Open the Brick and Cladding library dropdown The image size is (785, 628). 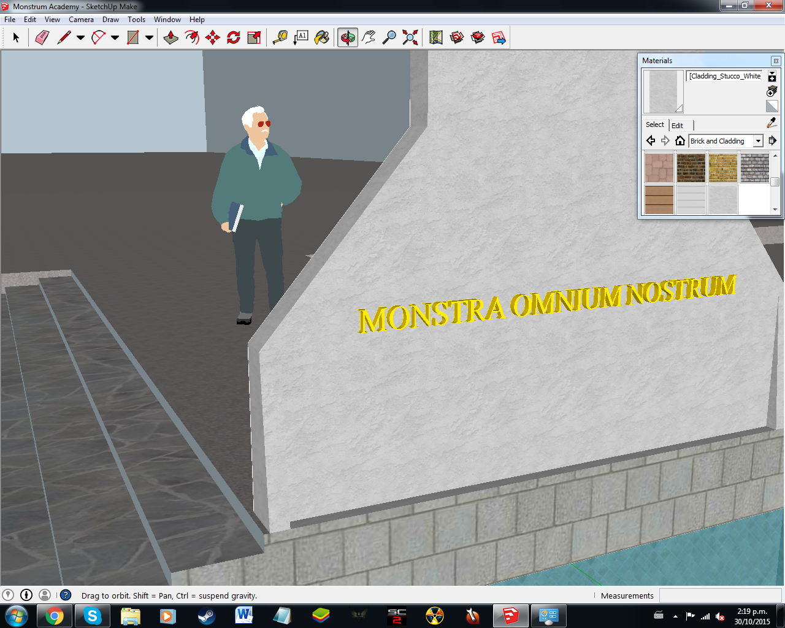(758, 141)
